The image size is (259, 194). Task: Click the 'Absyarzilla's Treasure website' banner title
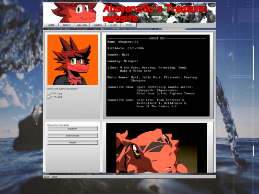point(154,13)
